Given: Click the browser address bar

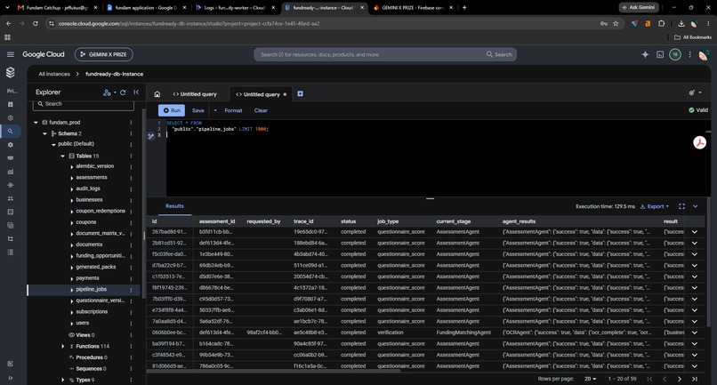Looking at the screenshot, I should pyautogui.click(x=320, y=23).
